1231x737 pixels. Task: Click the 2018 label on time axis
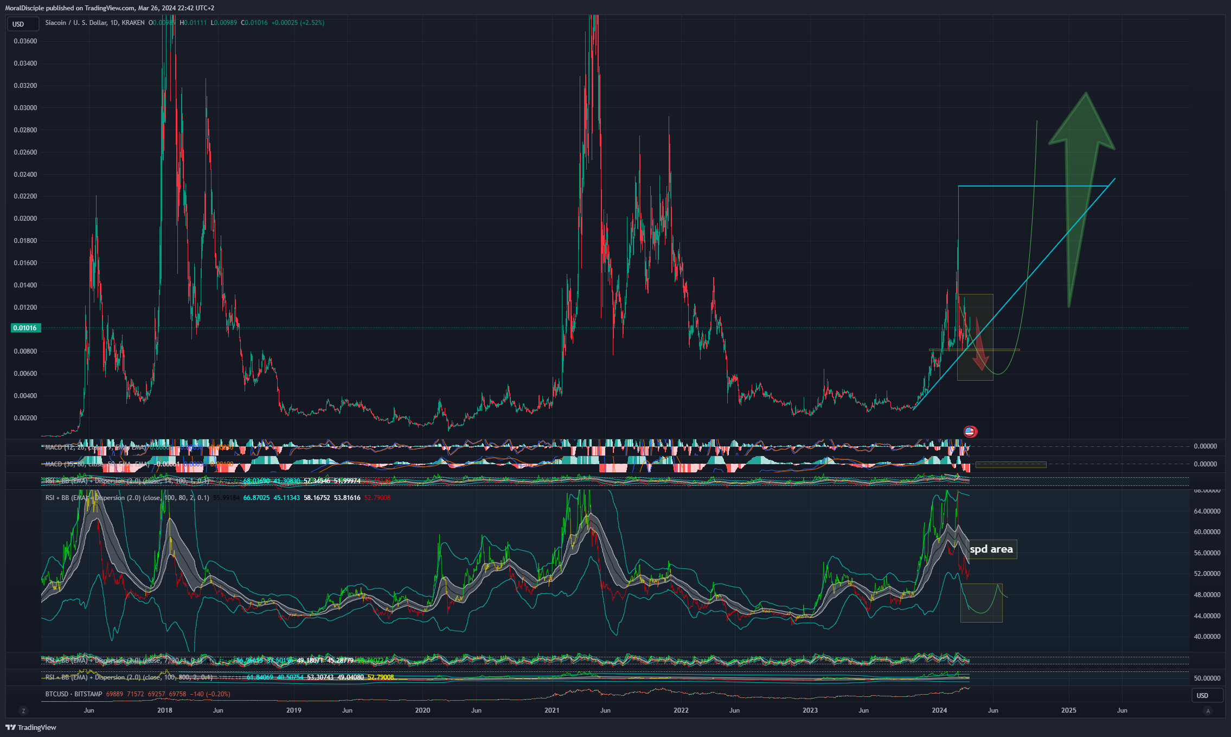click(x=164, y=710)
